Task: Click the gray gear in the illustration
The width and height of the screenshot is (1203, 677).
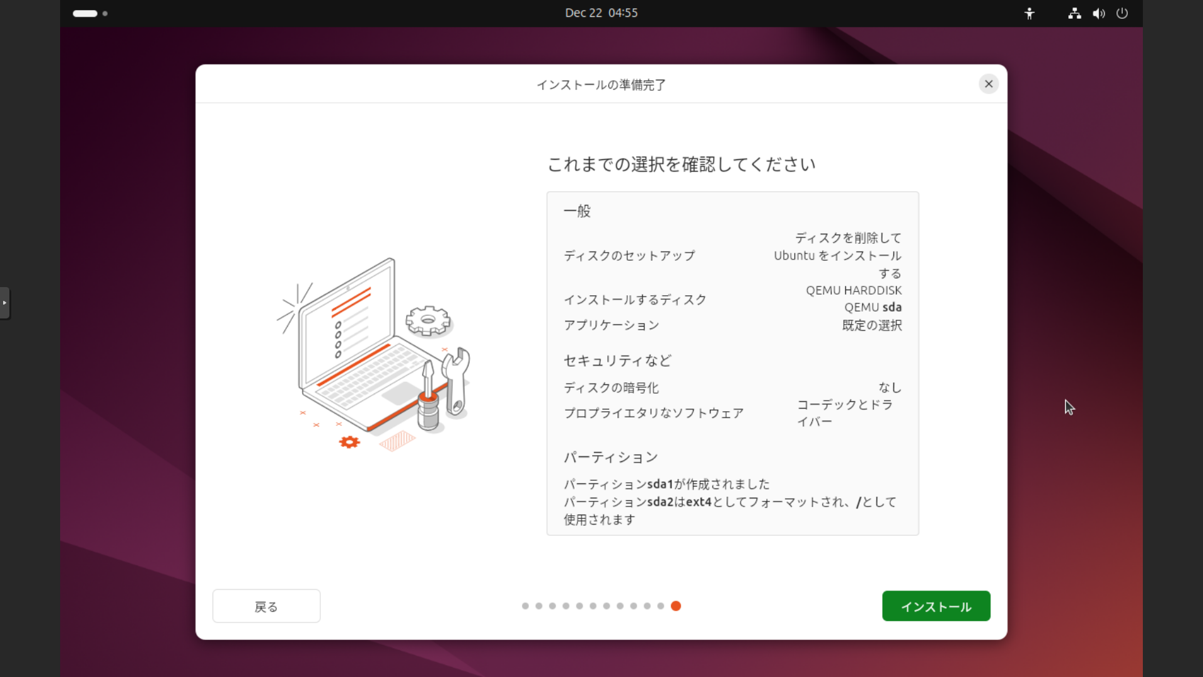Action: click(x=428, y=320)
